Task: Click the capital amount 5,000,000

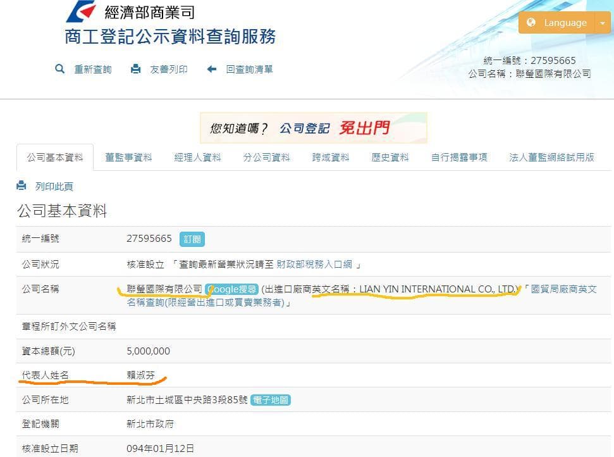Action: click(148, 351)
